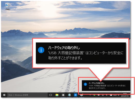Open the rightmost pinned taskbar app
Screen dimensions: 135x100
(x=81, y=95)
